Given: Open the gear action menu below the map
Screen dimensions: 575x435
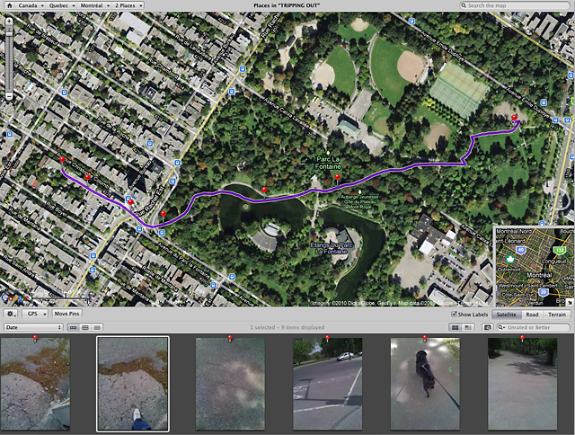Looking at the screenshot, I should (x=11, y=314).
